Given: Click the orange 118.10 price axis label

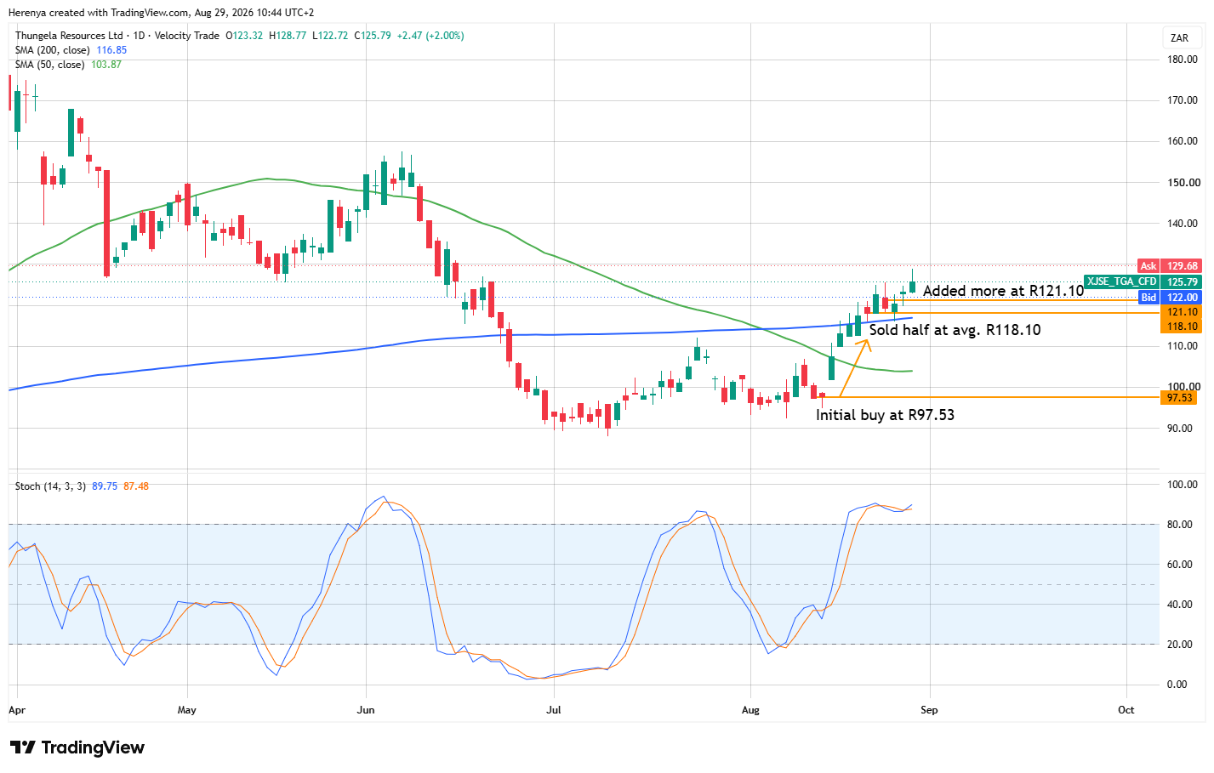Looking at the screenshot, I should pyautogui.click(x=1181, y=326).
